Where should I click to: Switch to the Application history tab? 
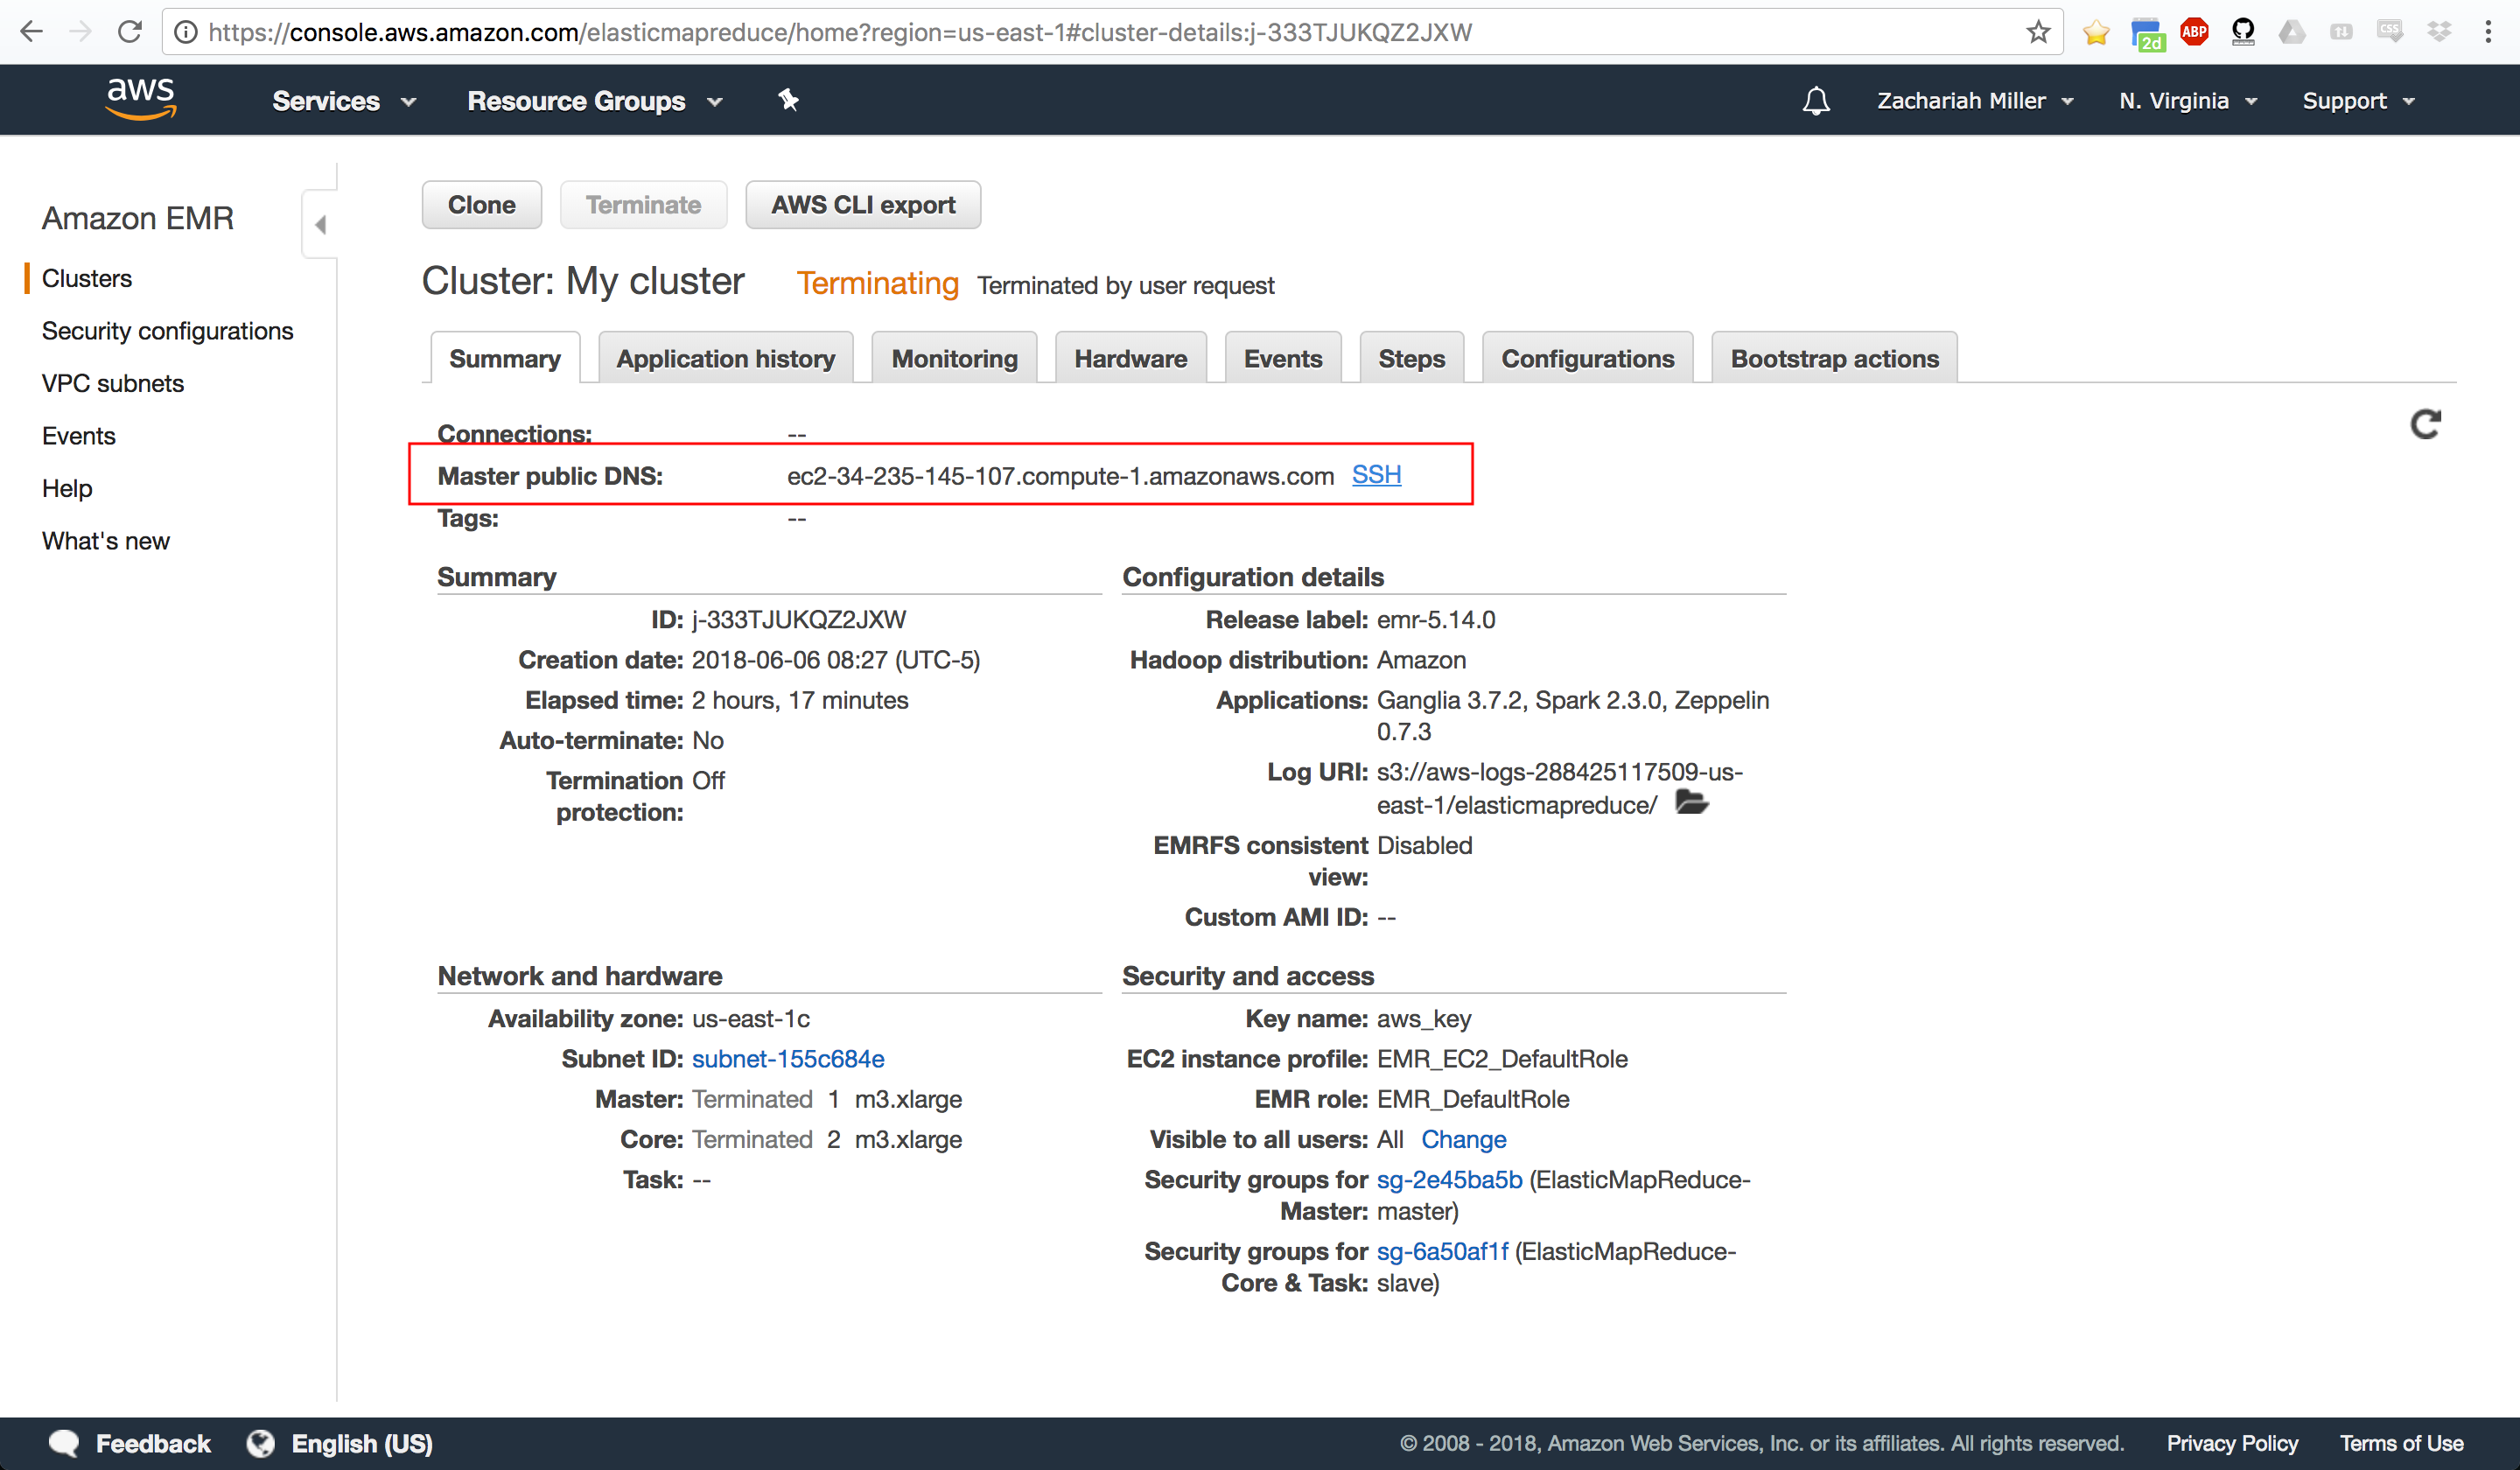[x=726, y=358]
